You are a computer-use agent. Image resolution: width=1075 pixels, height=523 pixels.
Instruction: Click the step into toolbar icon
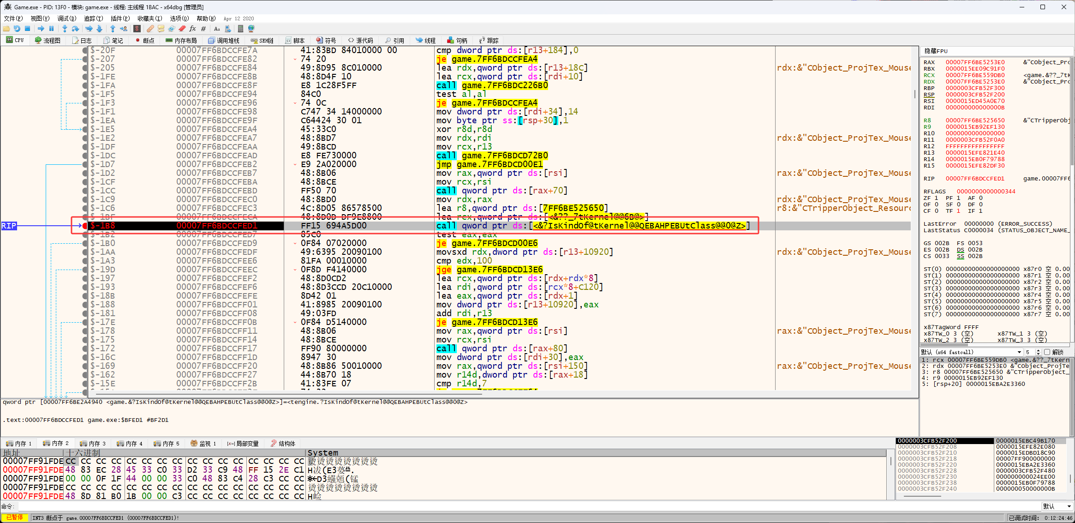tap(65, 29)
